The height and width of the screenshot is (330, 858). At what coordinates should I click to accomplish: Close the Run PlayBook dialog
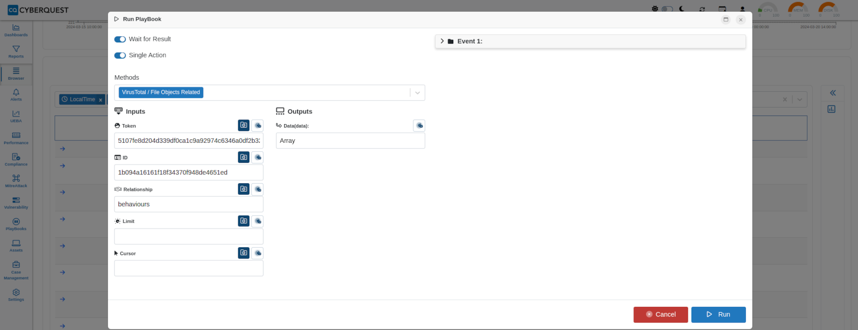[x=740, y=20]
